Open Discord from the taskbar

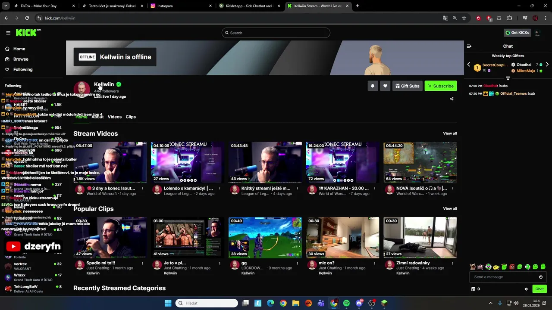click(359, 303)
